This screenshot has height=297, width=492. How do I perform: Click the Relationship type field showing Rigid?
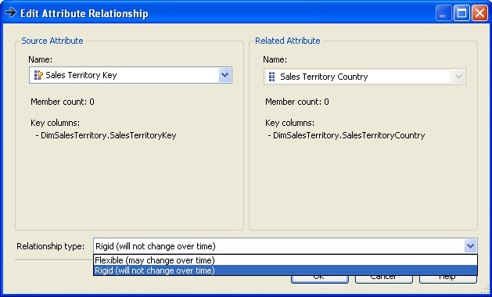(286, 246)
